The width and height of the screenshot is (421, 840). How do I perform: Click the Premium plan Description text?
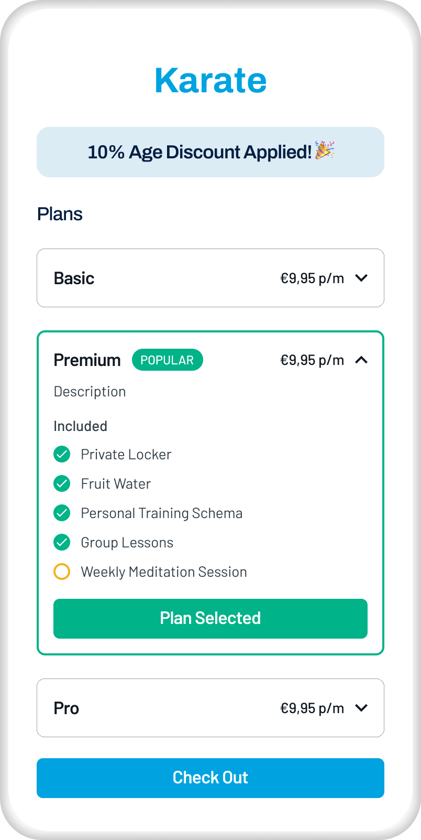coord(90,392)
